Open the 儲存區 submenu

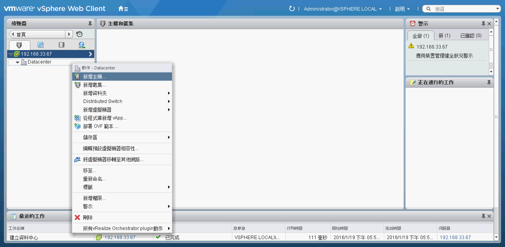pos(122,137)
